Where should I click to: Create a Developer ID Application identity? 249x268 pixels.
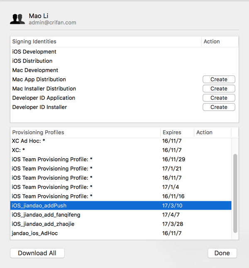(219, 98)
